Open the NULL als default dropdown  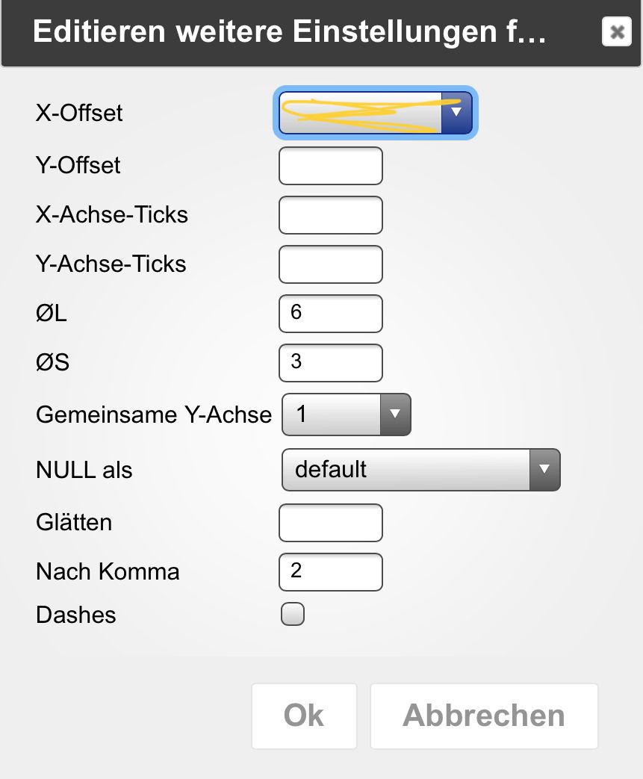click(x=420, y=470)
